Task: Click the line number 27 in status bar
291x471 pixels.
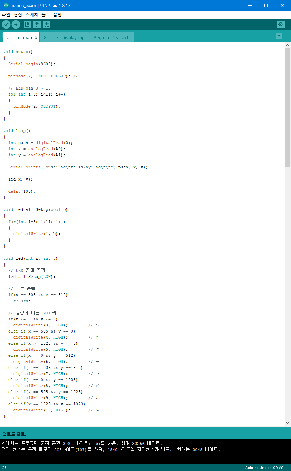Action: [x=4, y=467]
